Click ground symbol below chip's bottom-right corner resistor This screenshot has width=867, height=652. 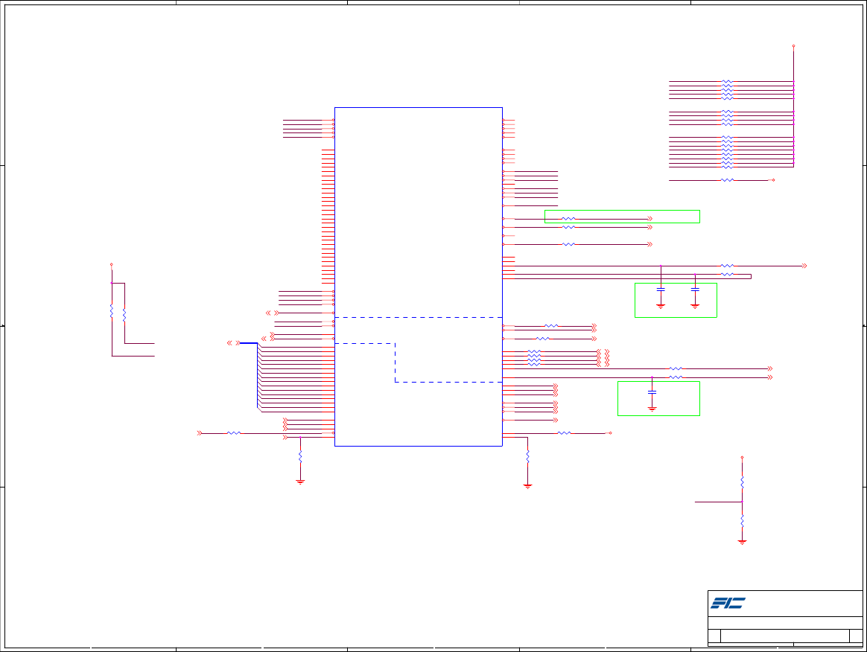click(x=527, y=487)
